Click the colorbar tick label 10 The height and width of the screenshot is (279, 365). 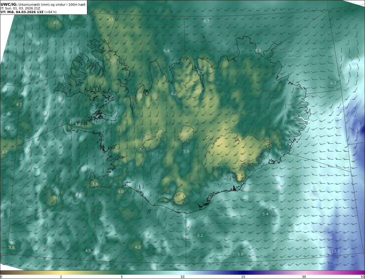pos(182,277)
